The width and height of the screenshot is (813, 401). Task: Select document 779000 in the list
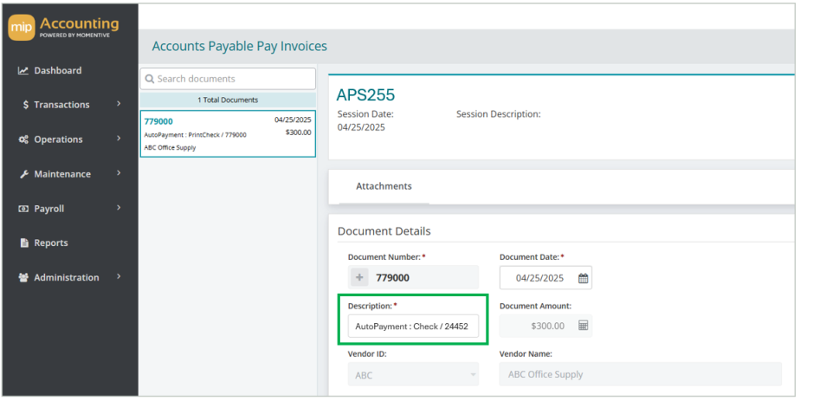click(x=228, y=134)
